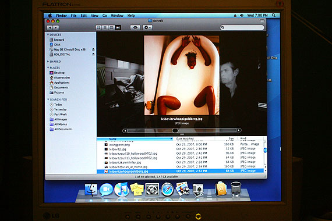Open the Address folder stack in Dock
The width and height of the screenshot is (332, 221).
point(221,188)
